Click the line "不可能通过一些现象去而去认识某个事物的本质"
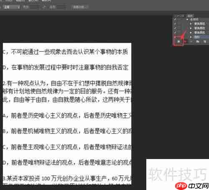The width and height of the screenshot is (209, 190). (x=69, y=52)
